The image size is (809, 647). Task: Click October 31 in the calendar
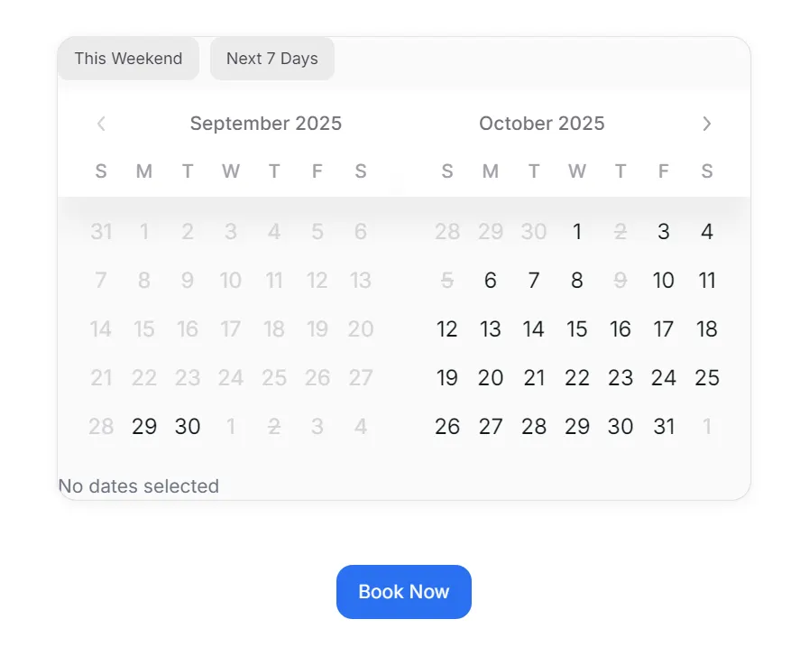tap(664, 426)
